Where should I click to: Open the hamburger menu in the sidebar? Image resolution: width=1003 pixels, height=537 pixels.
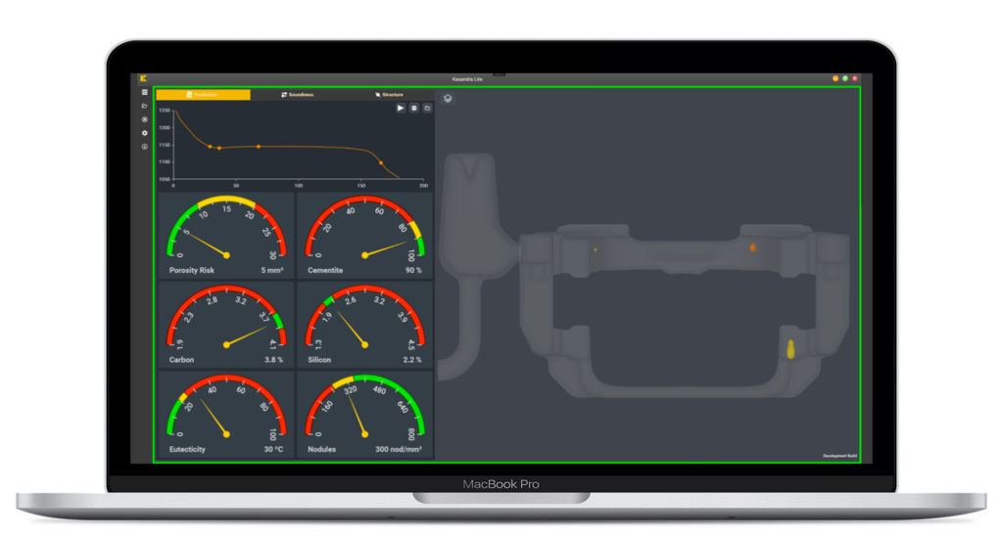[x=145, y=93]
